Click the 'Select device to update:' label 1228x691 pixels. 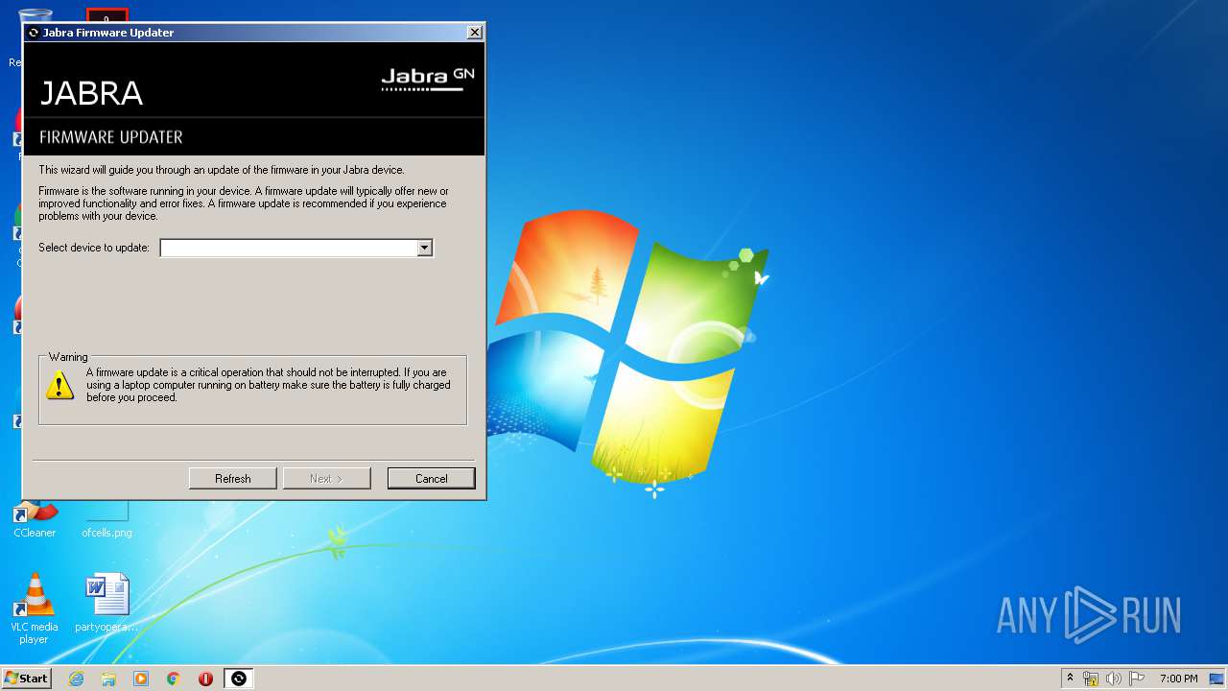pyautogui.click(x=94, y=248)
